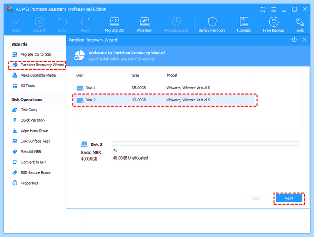
Task: Choose Disk Copy operation
Action: 25,110
